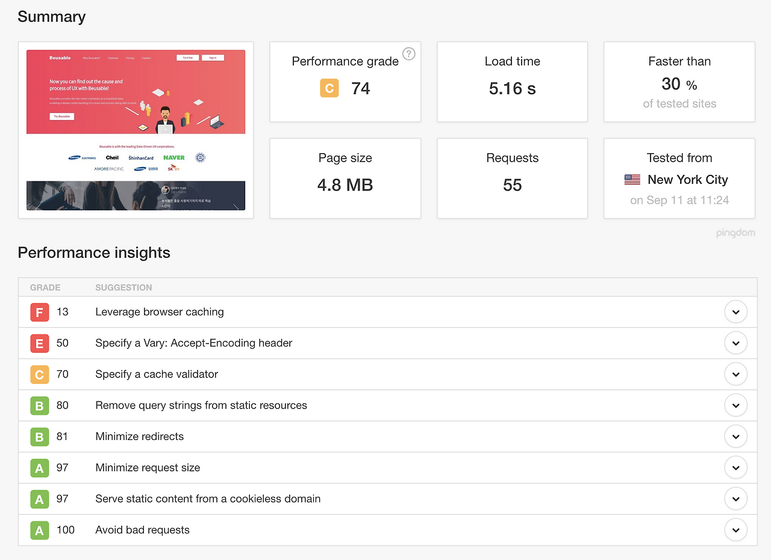This screenshot has width=771, height=560.
Task: Click the green A badge for Avoid bad requests
Action: (x=39, y=530)
